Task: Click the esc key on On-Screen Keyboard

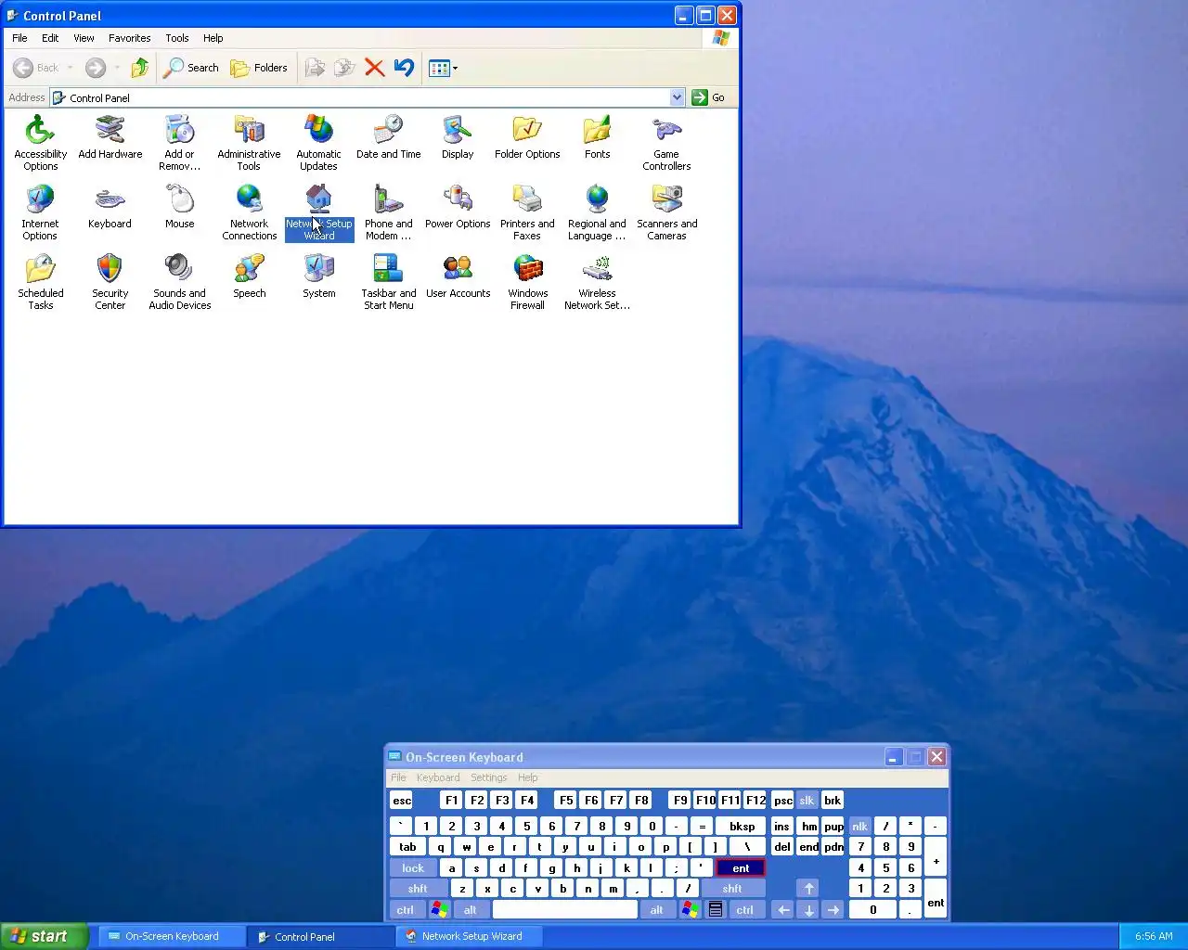Action: pos(402,801)
